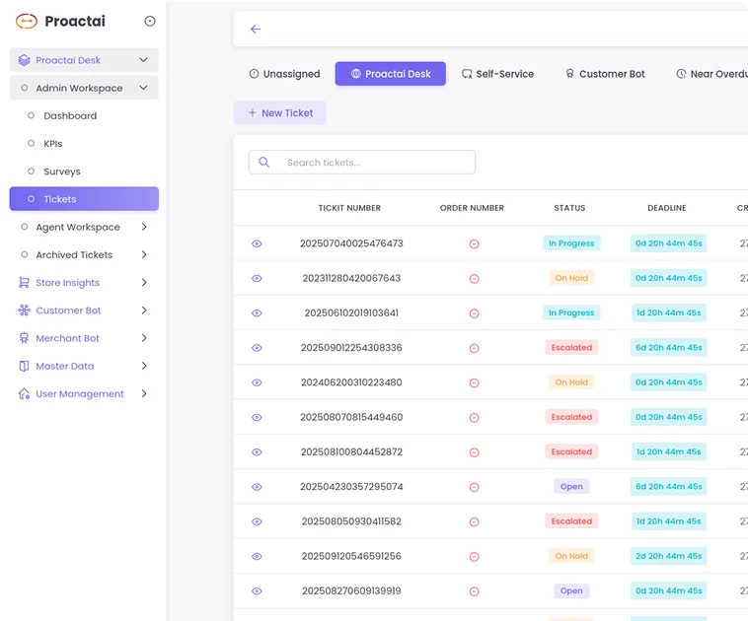Image resolution: width=748 pixels, height=621 pixels.
Task: Click the Merchant Bot sidebar icon
Action: (25, 338)
